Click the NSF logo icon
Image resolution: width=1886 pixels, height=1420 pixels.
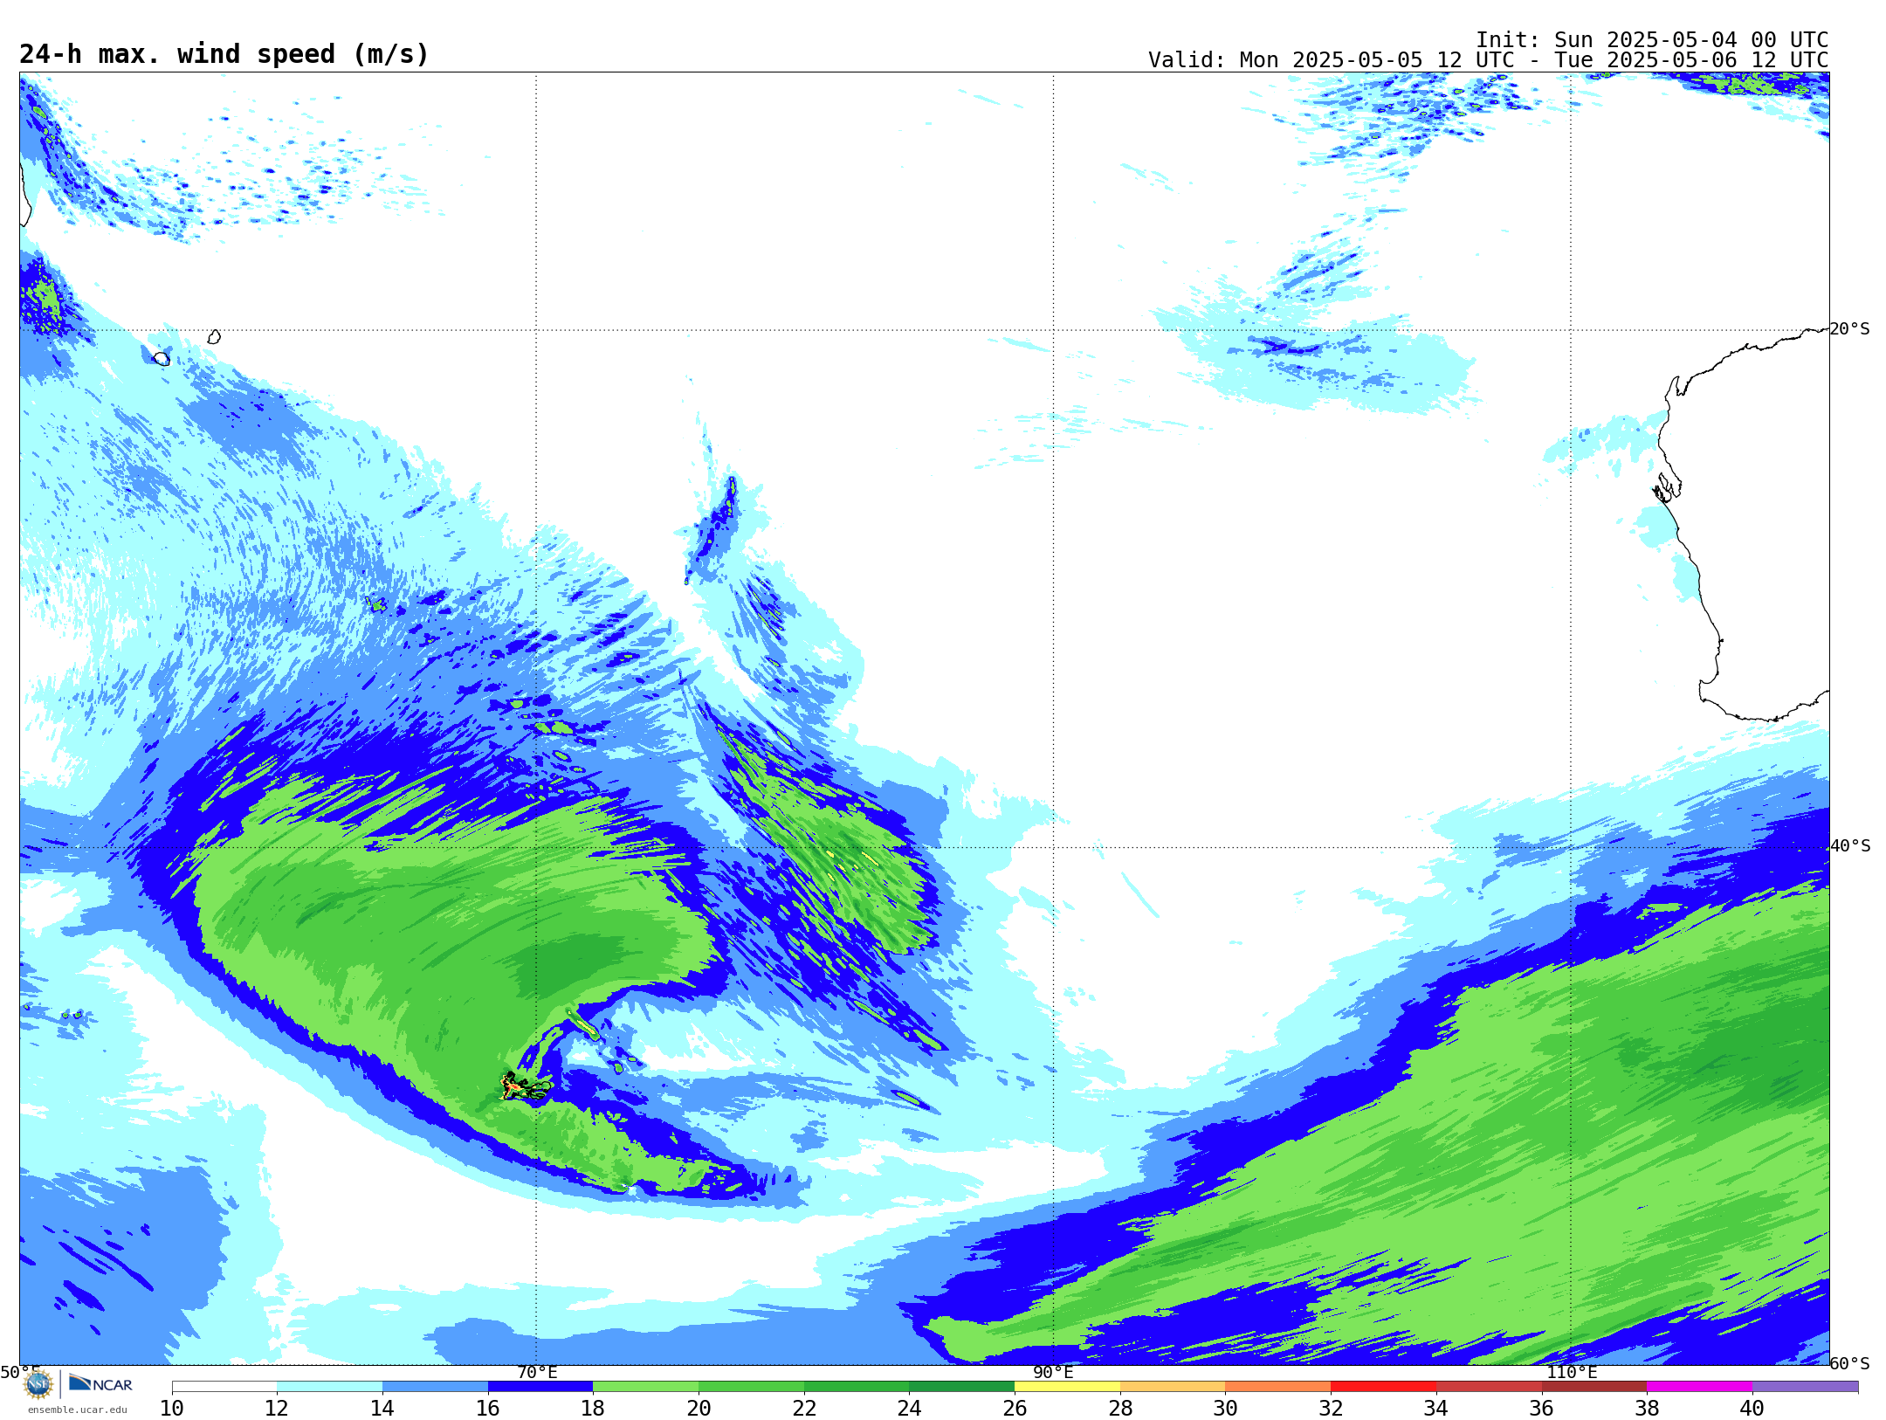pyautogui.click(x=38, y=1384)
